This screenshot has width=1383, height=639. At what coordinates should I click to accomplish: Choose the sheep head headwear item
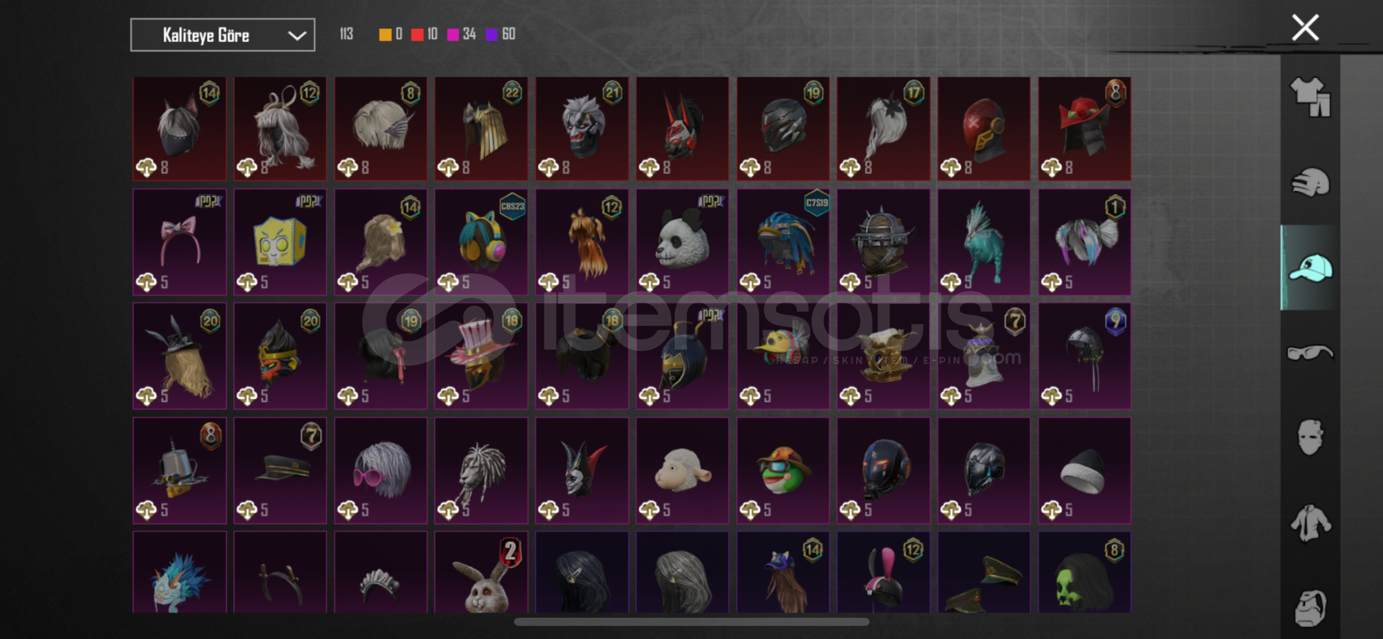click(682, 470)
